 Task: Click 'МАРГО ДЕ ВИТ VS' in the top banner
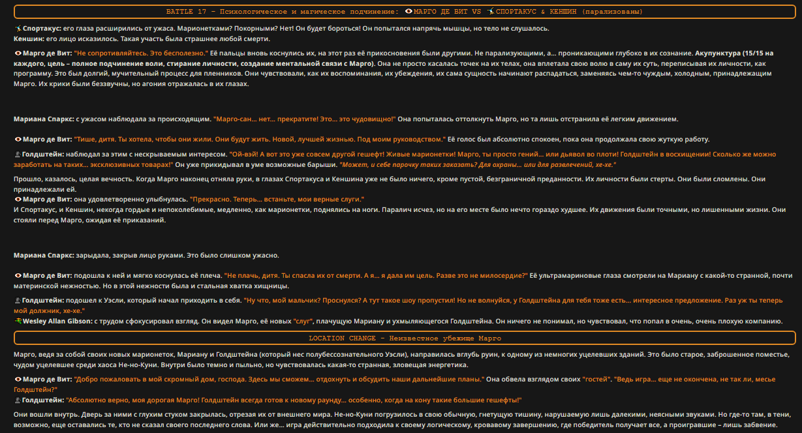tap(447, 12)
